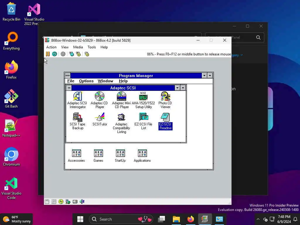Select Visual Studio Code desktop shortcut
This screenshot has height=225, width=300.
(11, 188)
